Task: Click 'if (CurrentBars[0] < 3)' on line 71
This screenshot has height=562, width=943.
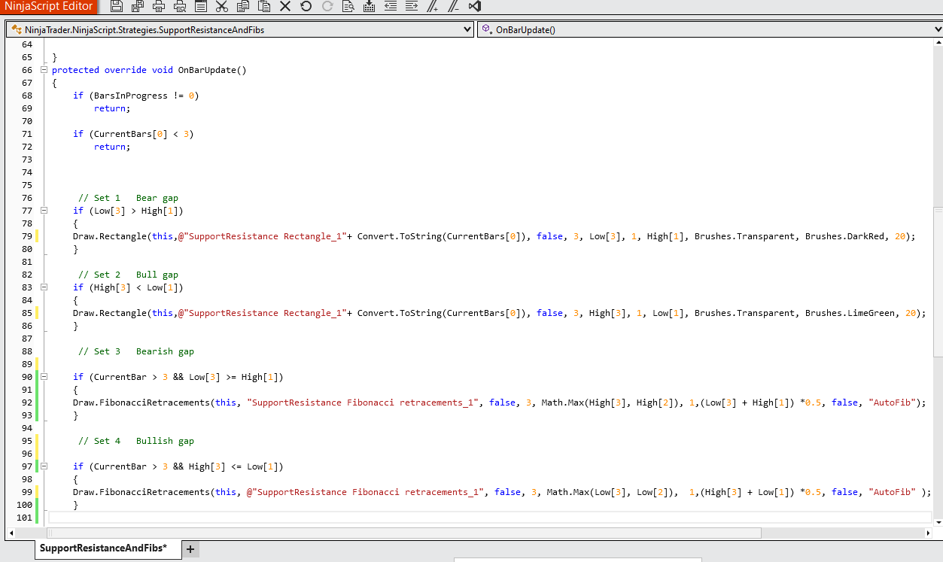Action: (x=133, y=134)
